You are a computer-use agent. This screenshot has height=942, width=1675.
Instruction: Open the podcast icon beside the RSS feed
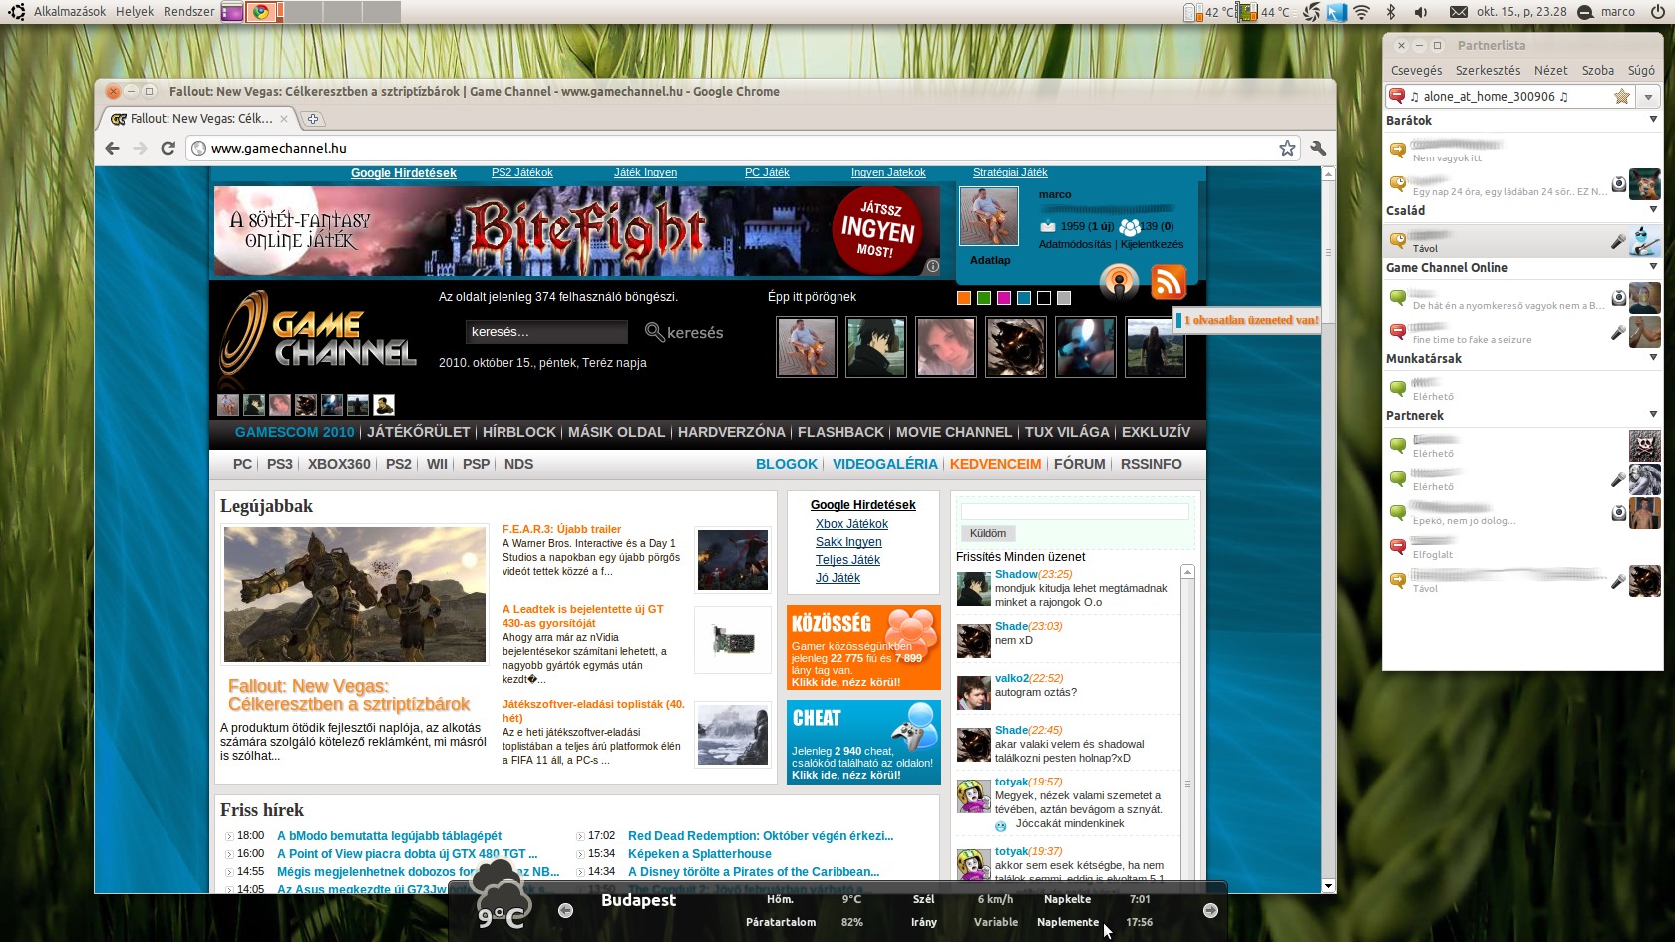(x=1118, y=282)
